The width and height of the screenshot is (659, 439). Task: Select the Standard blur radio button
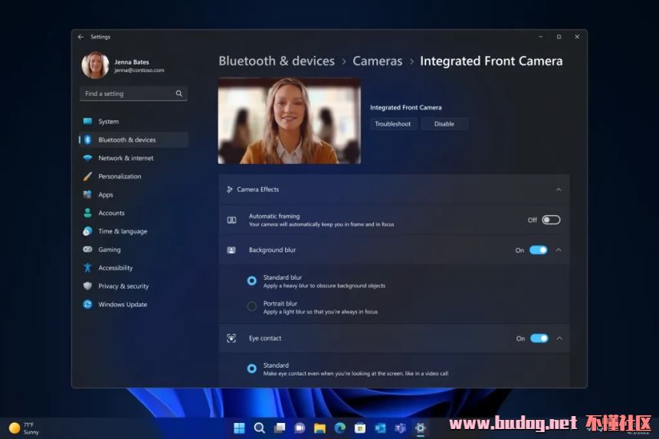click(252, 280)
